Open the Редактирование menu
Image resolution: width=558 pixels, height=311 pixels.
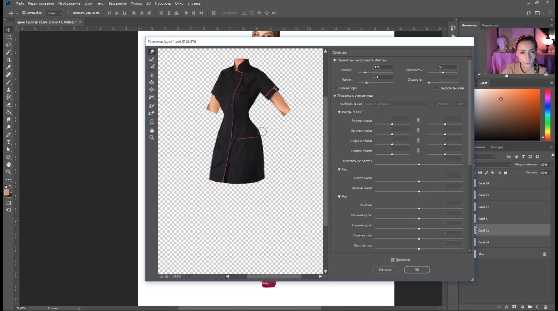click(41, 3)
